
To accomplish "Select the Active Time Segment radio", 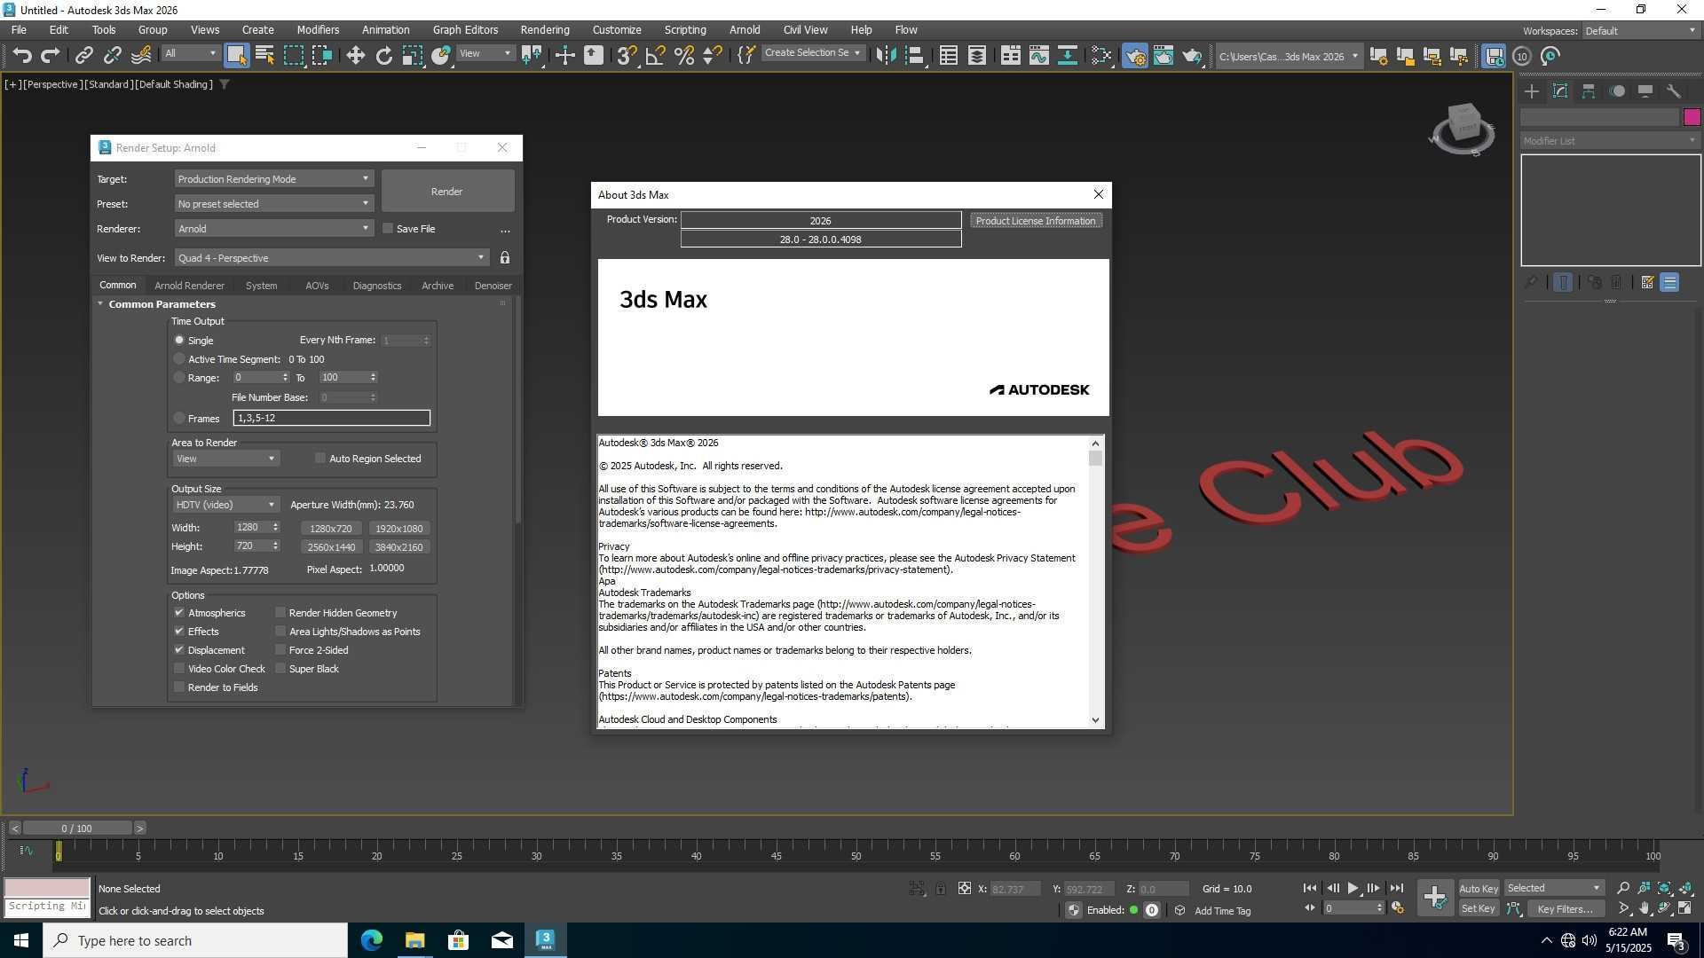I will click(179, 359).
